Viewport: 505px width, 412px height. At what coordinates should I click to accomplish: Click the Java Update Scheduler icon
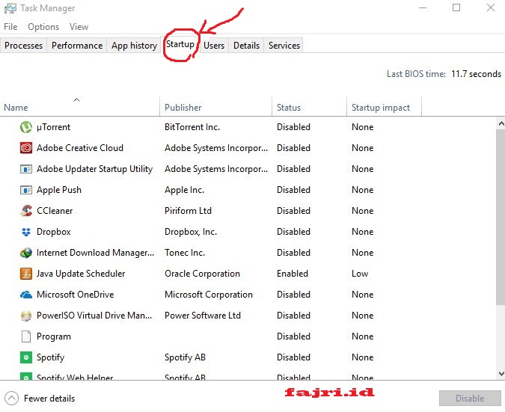[x=26, y=274]
